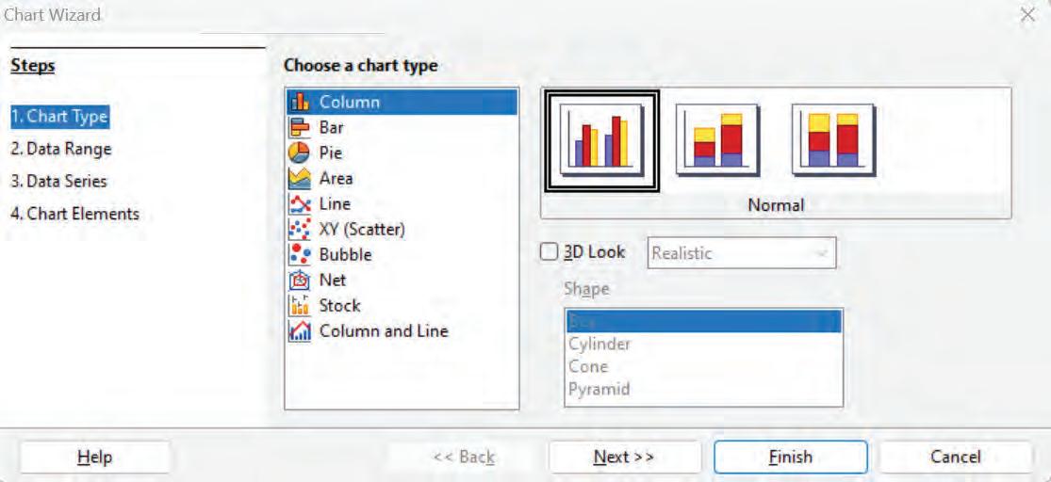Enable the 3D Look checkbox
1051x482 pixels.
pos(550,252)
